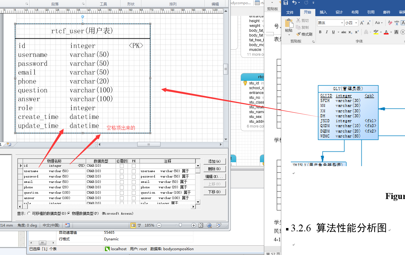Open the phonetic guide (wén) tool
This screenshot has height=255, width=405.
pos(397,23)
